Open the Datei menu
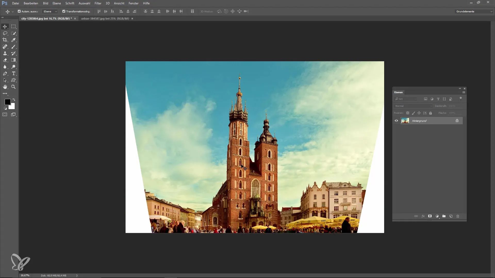 (x=15, y=3)
